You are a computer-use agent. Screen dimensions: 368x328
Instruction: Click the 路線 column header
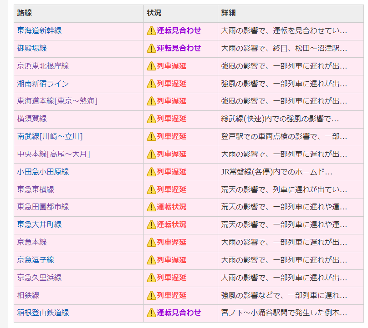(x=25, y=13)
